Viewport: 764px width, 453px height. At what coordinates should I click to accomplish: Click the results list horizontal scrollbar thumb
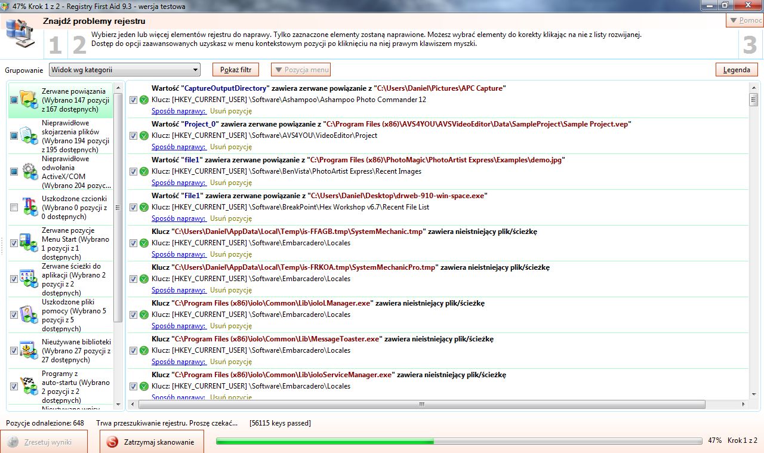pyautogui.click(x=421, y=405)
